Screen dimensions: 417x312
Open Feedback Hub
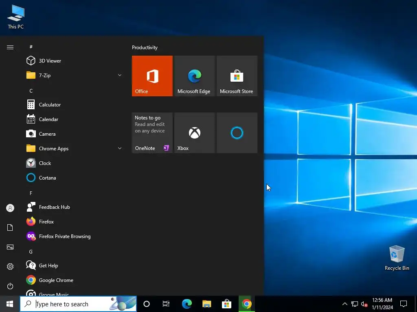75,207
